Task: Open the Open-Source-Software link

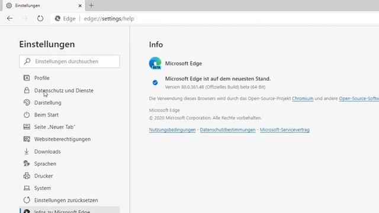Action: pos(359,99)
